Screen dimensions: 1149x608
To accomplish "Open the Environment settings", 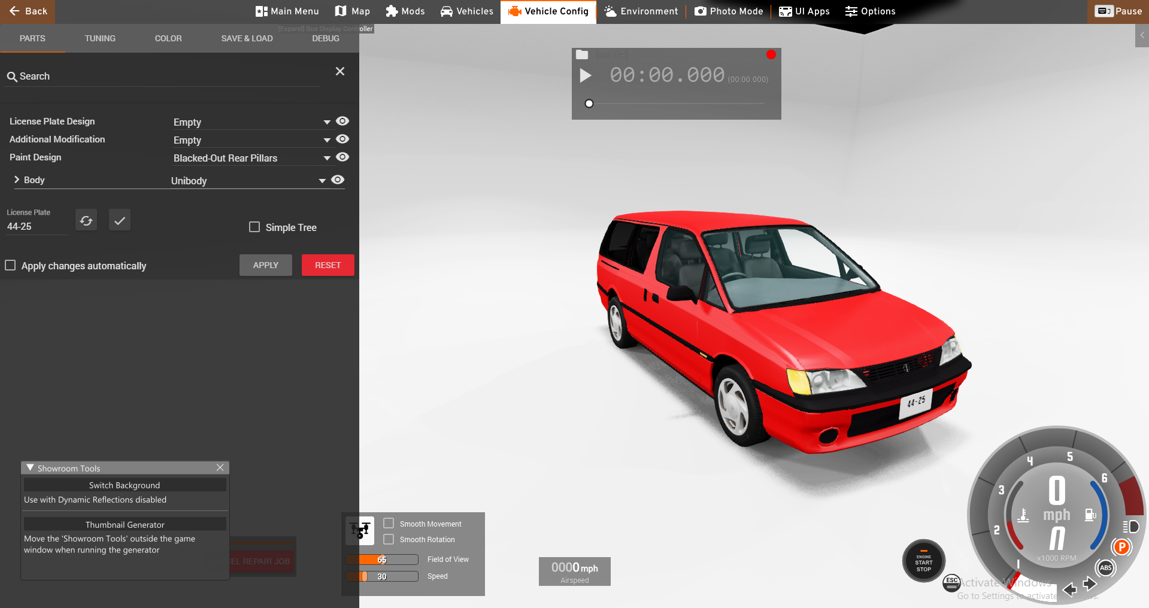I will [x=641, y=11].
